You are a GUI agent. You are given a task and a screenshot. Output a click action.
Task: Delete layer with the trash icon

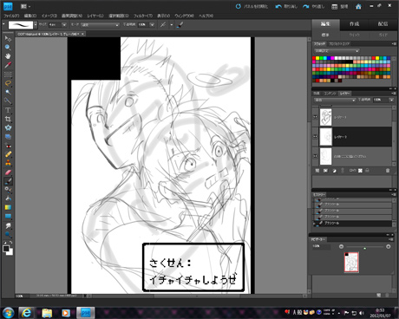(388, 171)
